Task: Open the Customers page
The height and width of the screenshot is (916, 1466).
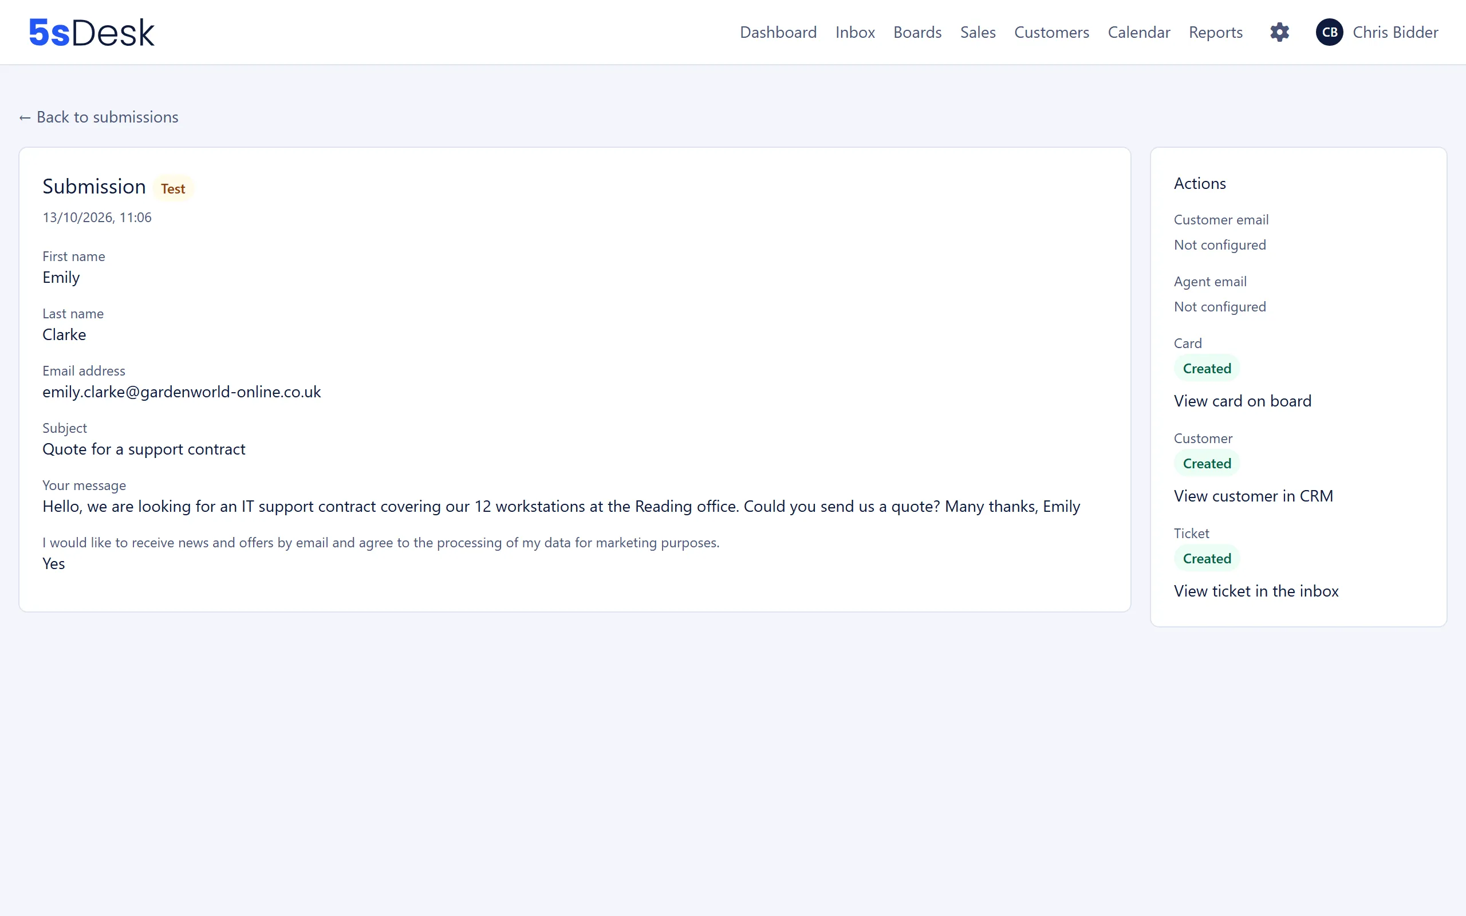Action: pyautogui.click(x=1051, y=32)
